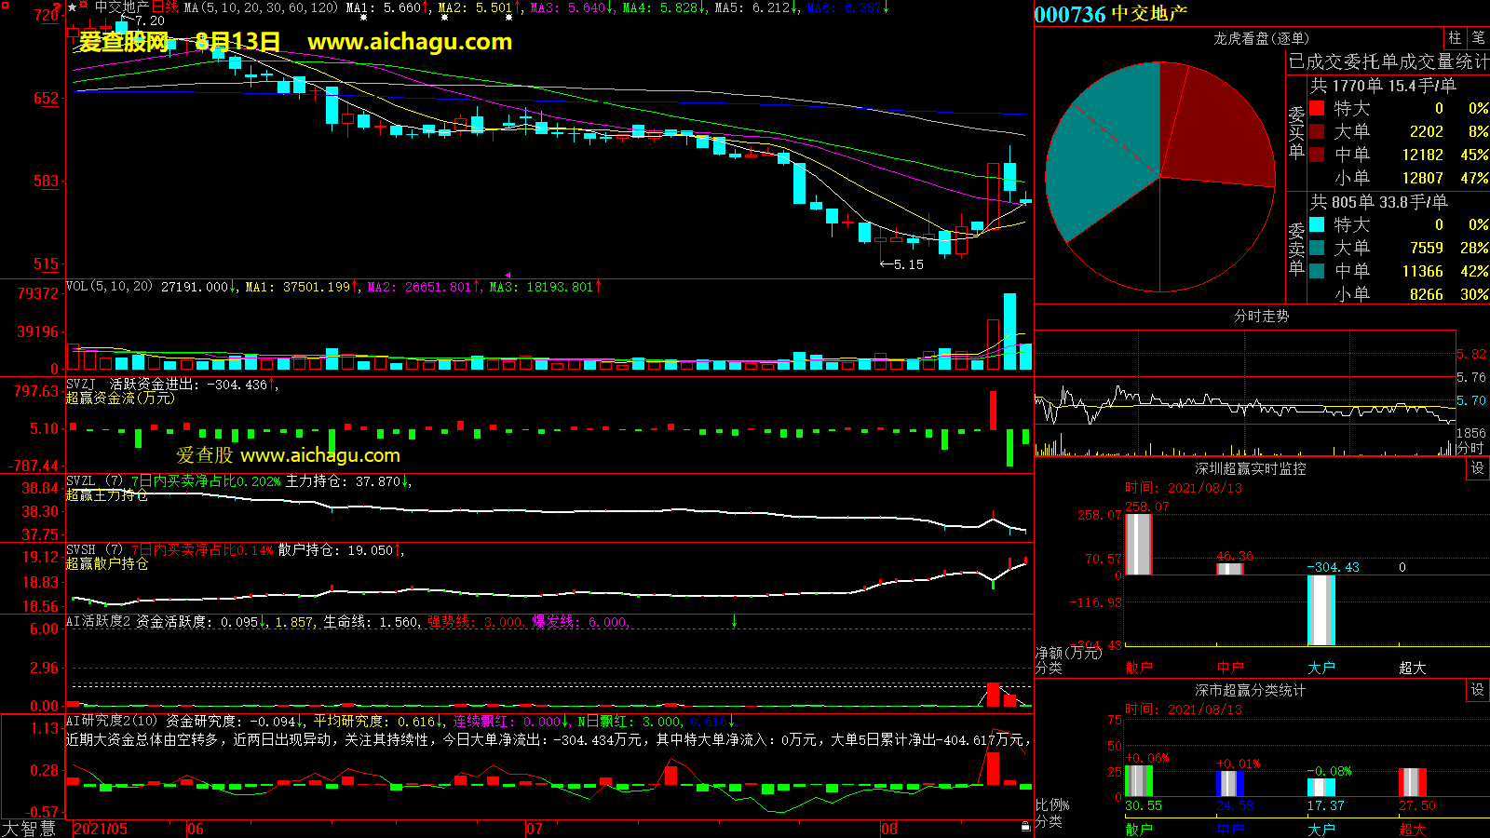Switch to 柱 bar view in 龙虎看盘

click(1455, 38)
